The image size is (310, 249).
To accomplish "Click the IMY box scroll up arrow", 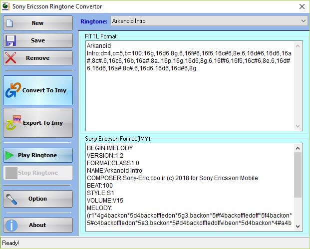I will pos(298,148).
